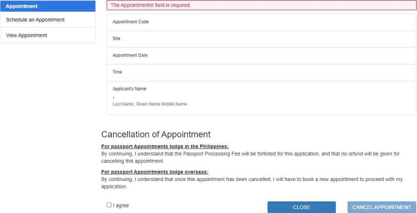Click the "Last Name, Given Name Middle Name" hint

(x=150, y=104)
